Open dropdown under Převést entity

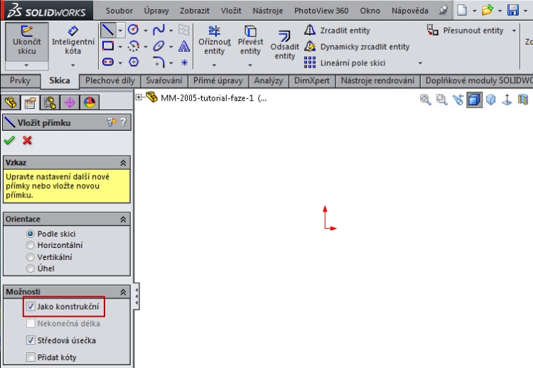pyautogui.click(x=250, y=65)
